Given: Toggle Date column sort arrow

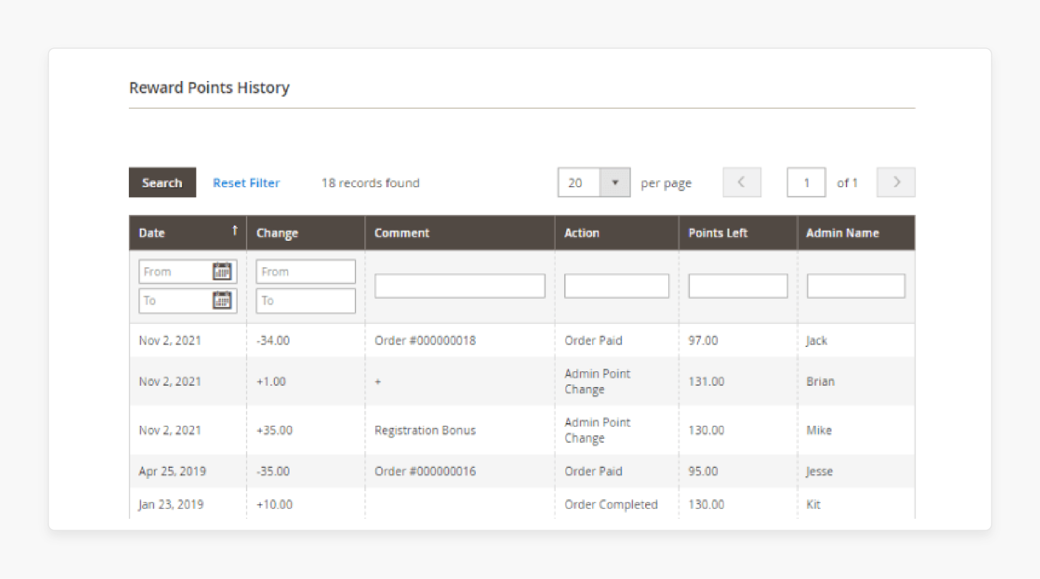Looking at the screenshot, I should pos(235,230).
